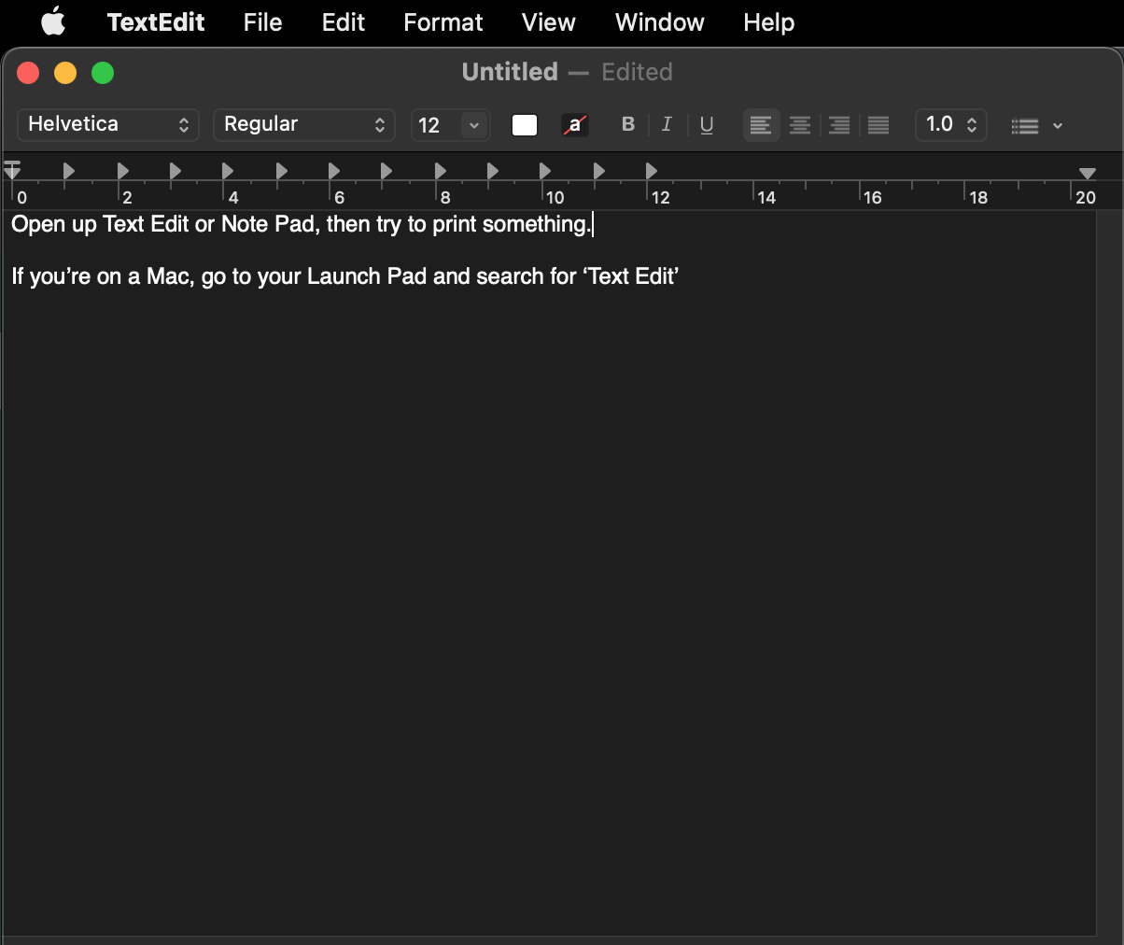Expand the font size dropdown arrow

[474, 125]
